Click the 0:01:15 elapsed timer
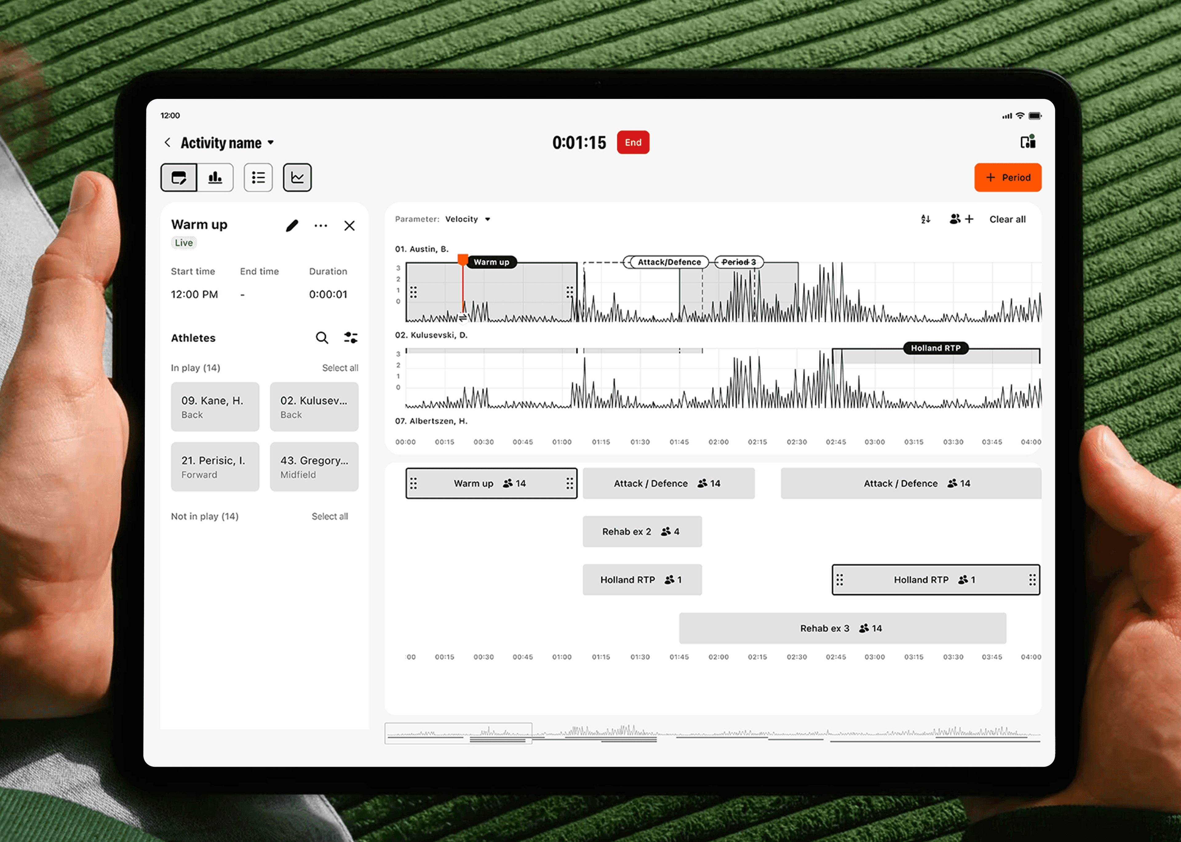1181x842 pixels. 579,143
